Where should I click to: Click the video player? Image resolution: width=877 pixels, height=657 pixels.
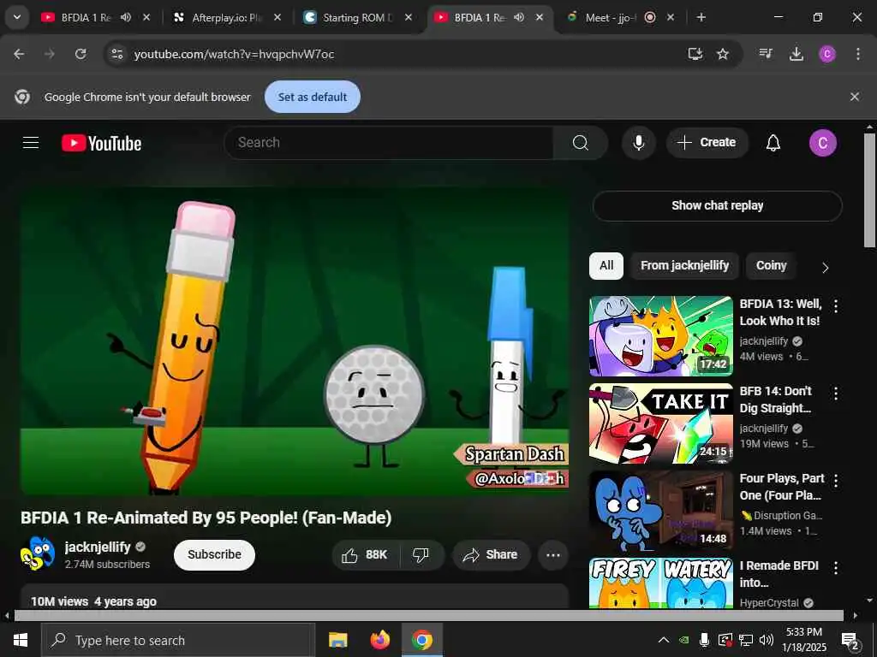click(295, 340)
